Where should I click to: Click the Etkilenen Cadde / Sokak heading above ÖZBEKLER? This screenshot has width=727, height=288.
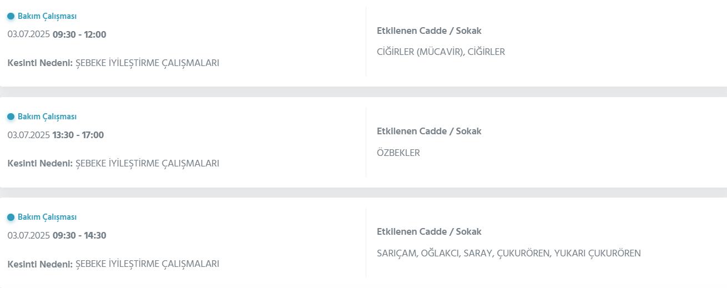[x=429, y=131]
